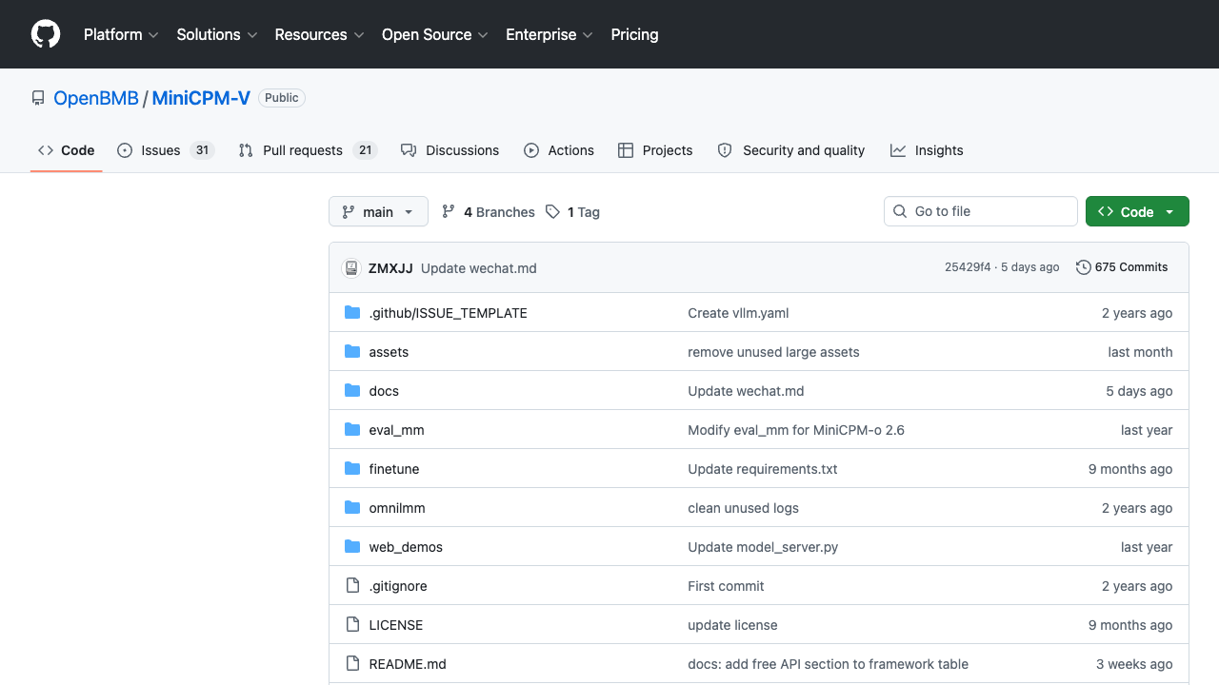Viewport: 1219px width, 685px height.
Task: View the 1 Tag link
Action: point(572,212)
